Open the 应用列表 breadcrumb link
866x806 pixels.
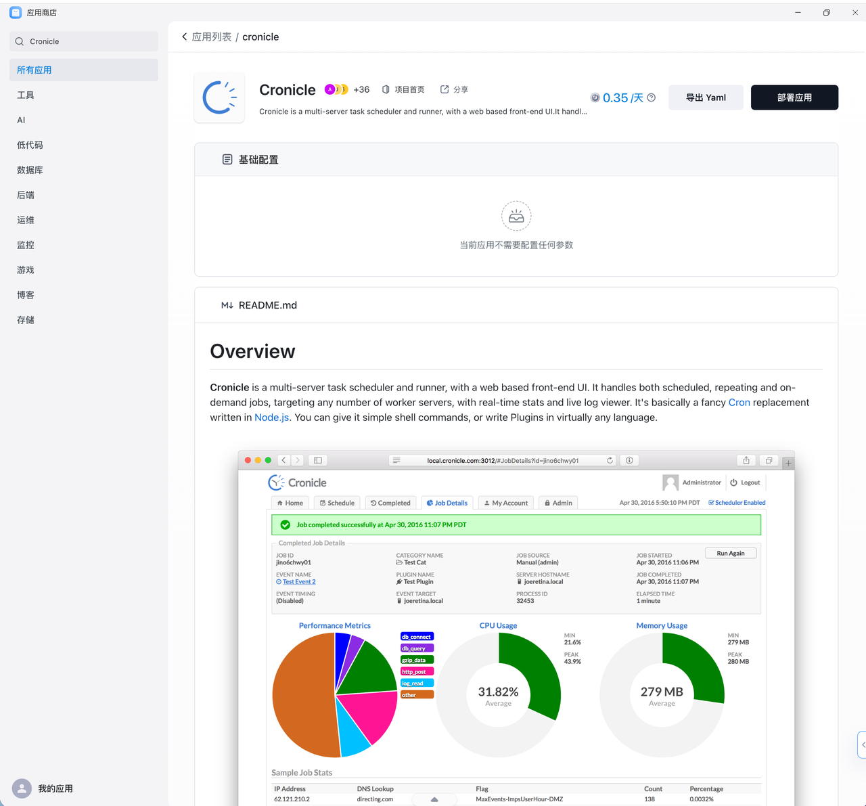coord(212,37)
